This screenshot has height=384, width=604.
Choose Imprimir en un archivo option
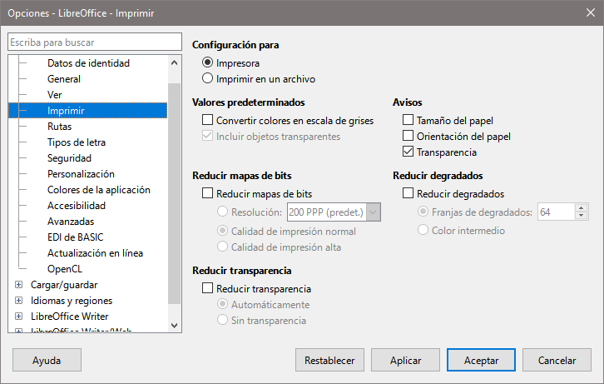pyautogui.click(x=208, y=78)
